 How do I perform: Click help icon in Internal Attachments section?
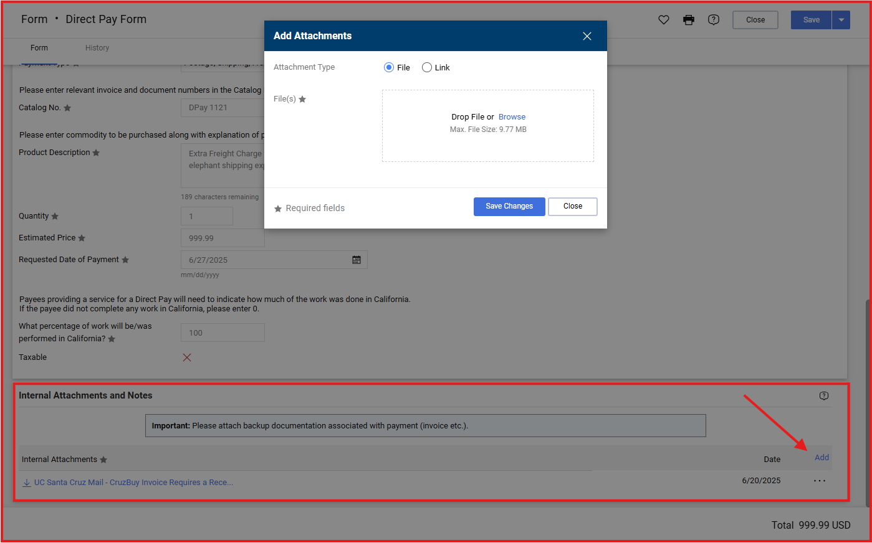point(824,396)
